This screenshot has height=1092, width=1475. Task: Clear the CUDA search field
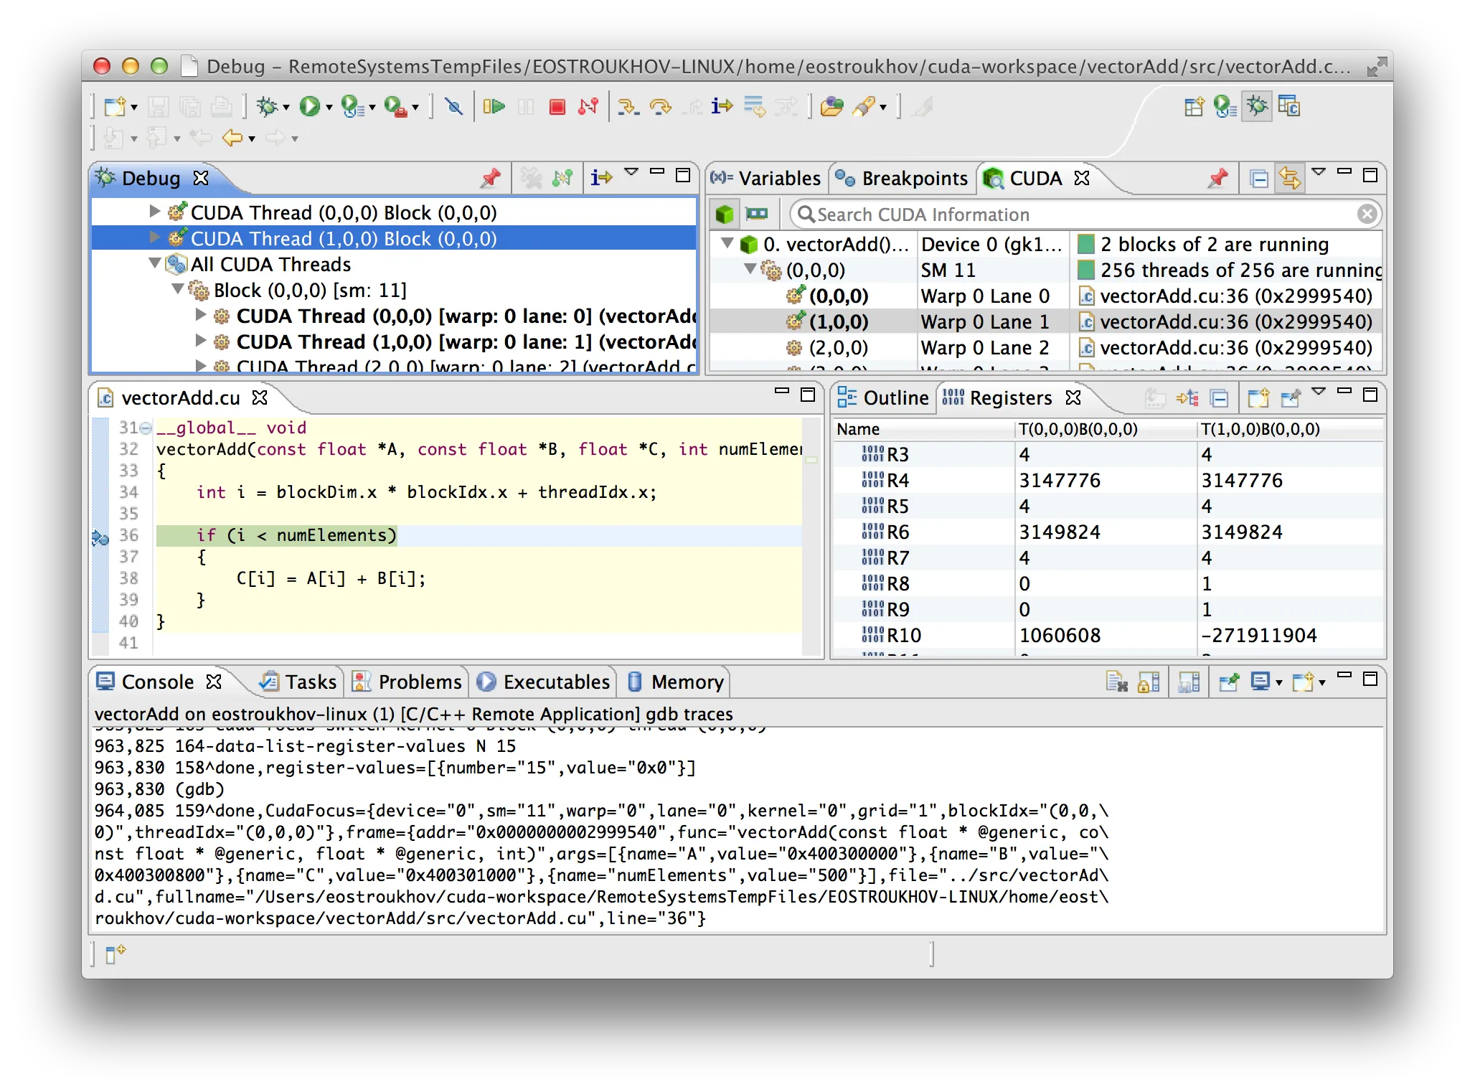coord(1367,214)
